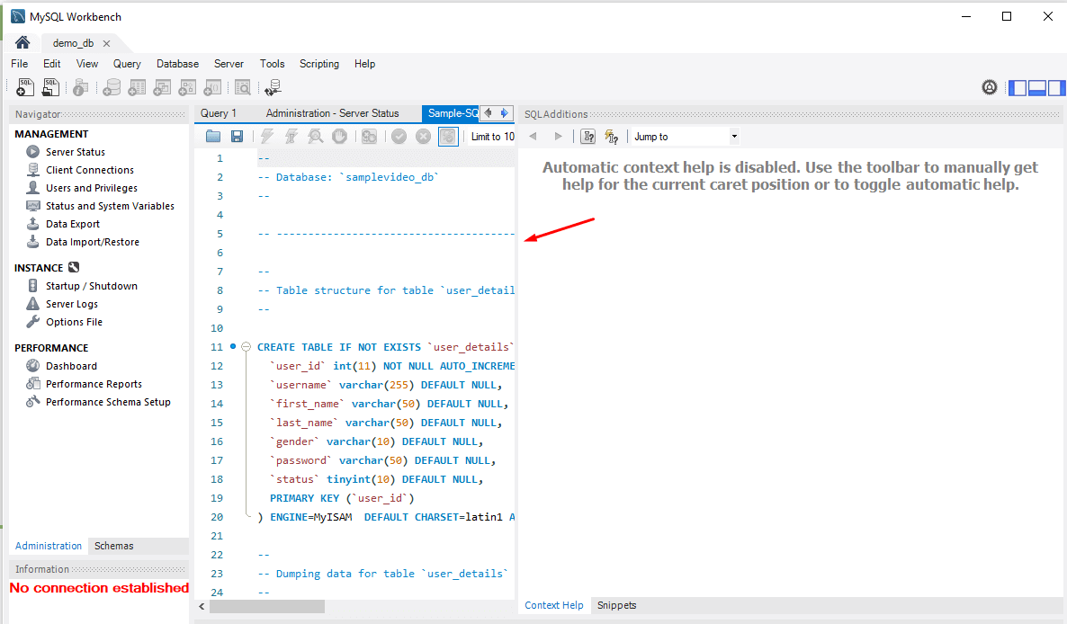Open Performance Reports
Image resolution: width=1067 pixels, height=624 pixels.
pyautogui.click(x=94, y=384)
